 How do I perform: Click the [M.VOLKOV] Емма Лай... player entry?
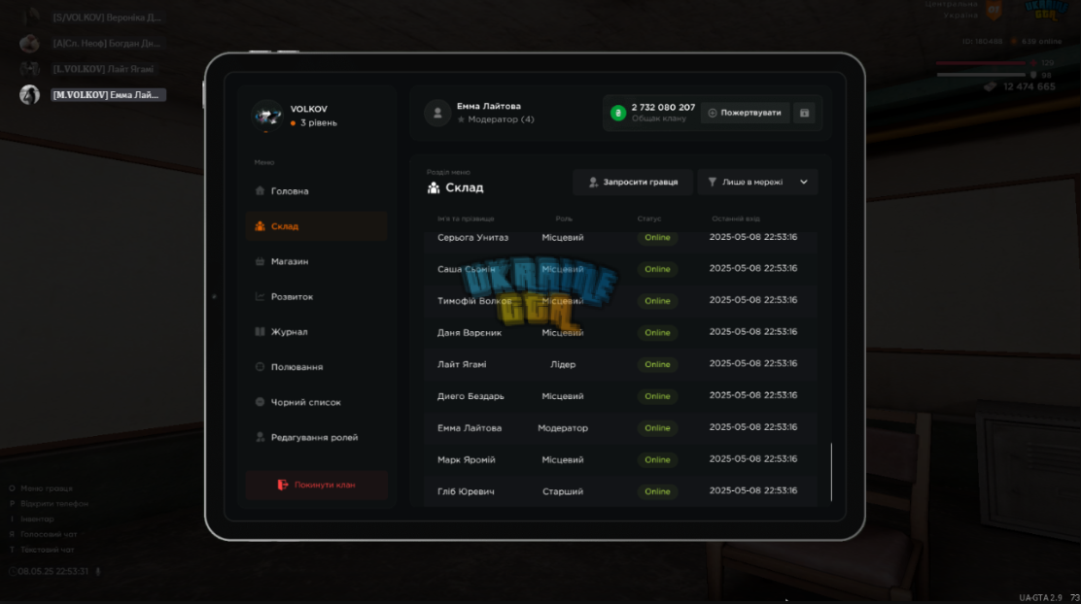108,95
